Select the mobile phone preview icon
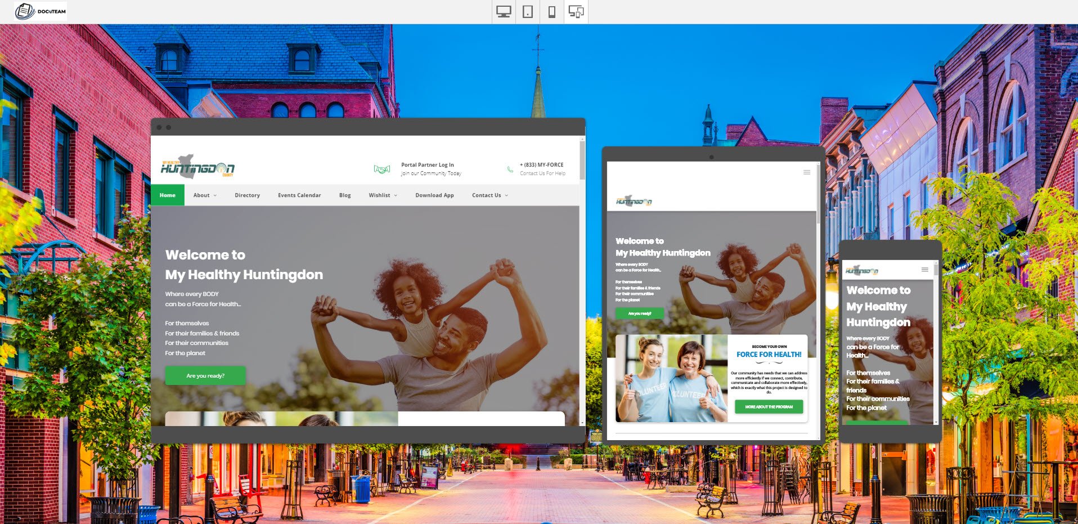This screenshot has height=524, width=1078. coord(551,11)
